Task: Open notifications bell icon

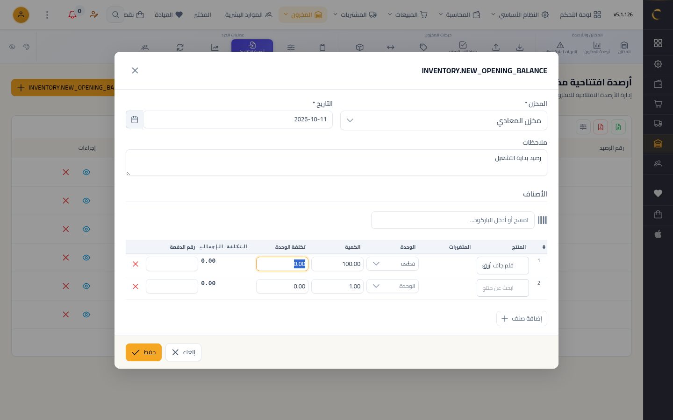Action: click(72, 14)
